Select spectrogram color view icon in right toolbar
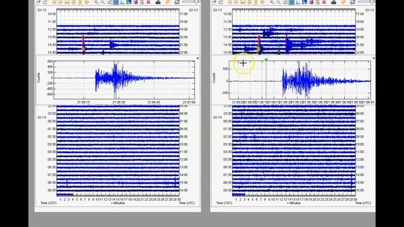The height and width of the screenshot is (227, 404). [x=304, y=2]
